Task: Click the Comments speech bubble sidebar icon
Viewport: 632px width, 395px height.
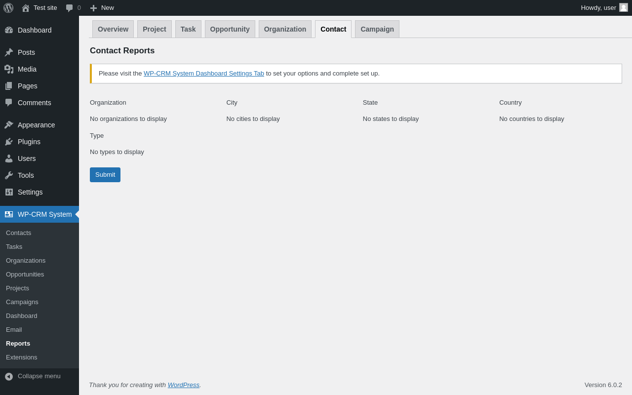Action: [x=9, y=103]
